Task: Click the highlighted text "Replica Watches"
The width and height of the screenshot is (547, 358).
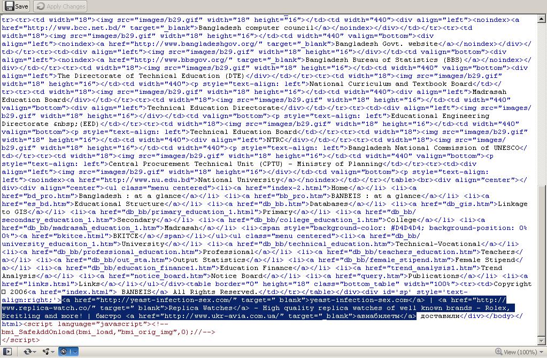Action: 201,308
